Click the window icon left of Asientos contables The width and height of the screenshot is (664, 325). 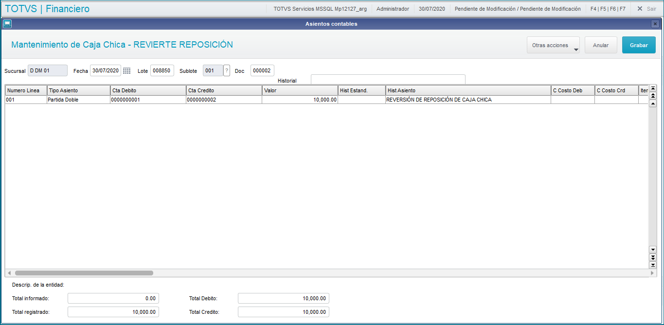pos(7,24)
